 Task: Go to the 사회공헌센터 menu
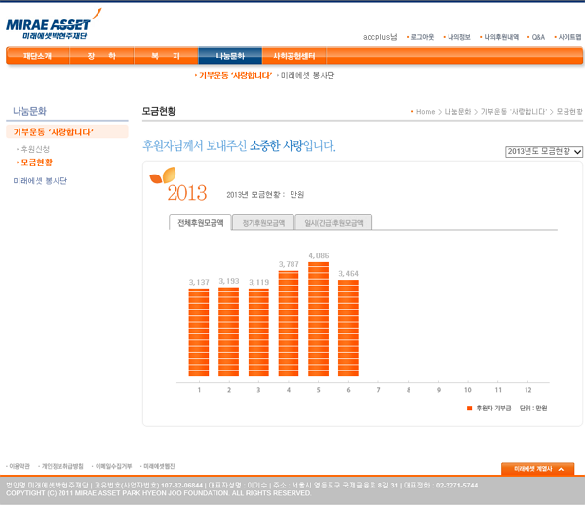pos(293,57)
